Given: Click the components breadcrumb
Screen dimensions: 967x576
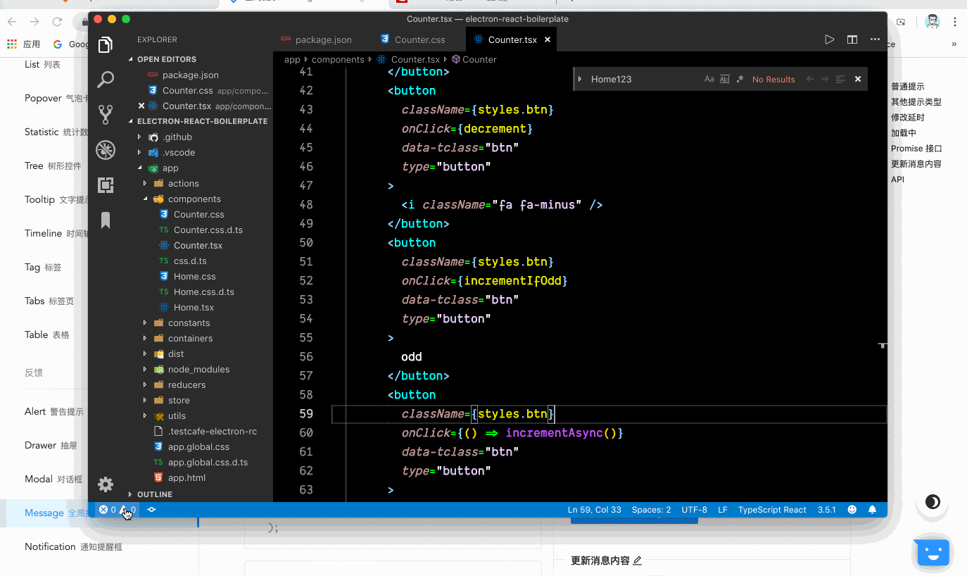Looking at the screenshot, I should coord(338,59).
